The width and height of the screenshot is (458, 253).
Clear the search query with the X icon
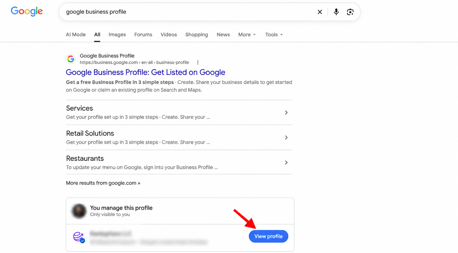320,12
